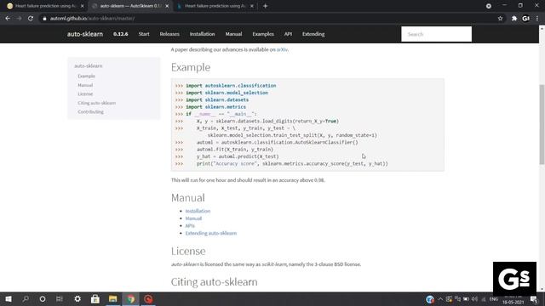The image size is (545, 306).
Task: Open volume control in system tray
Action: [475, 299]
